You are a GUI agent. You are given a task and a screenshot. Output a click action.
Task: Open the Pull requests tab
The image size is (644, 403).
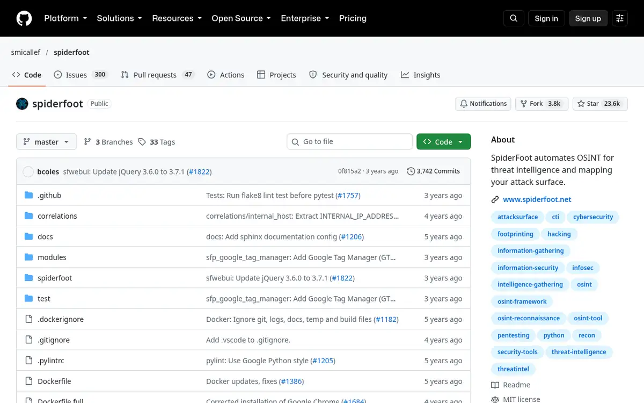157,75
